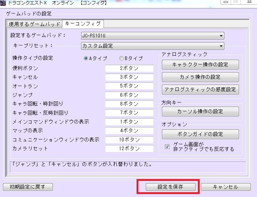Image resolution: width=257 pixels, height=197 pixels.
Task: Click the キャンセル field showing 3ボタン
Action: point(129,77)
